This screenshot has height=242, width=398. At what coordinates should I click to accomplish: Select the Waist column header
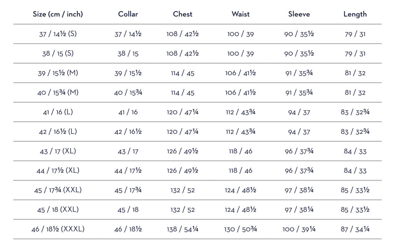point(241,14)
